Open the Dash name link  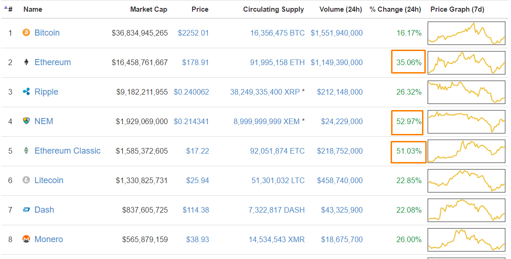[x=44, y=210]
